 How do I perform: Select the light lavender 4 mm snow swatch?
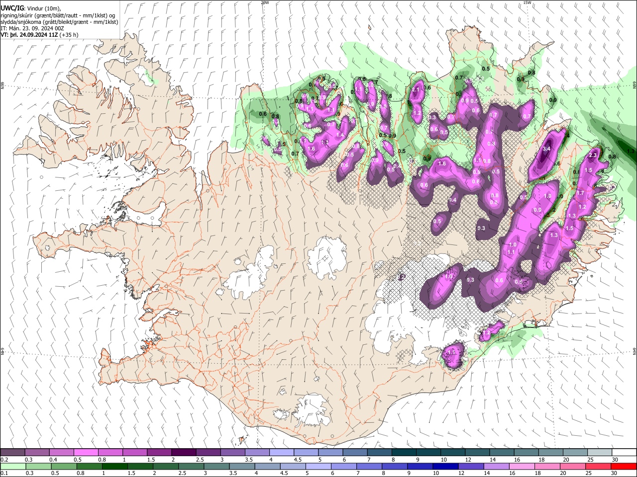pos(281,452)
